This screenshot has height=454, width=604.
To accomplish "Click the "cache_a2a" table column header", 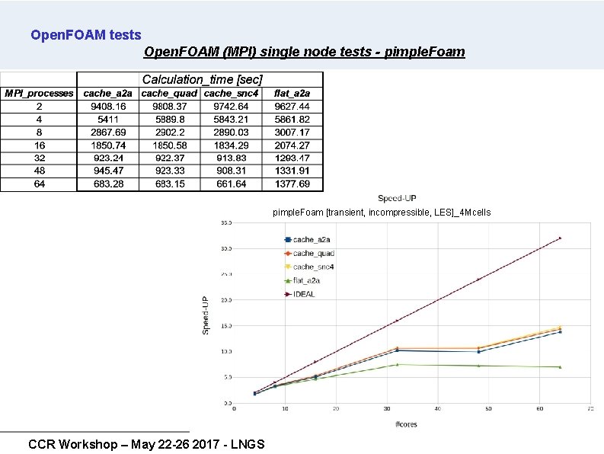I will (108, 93).
